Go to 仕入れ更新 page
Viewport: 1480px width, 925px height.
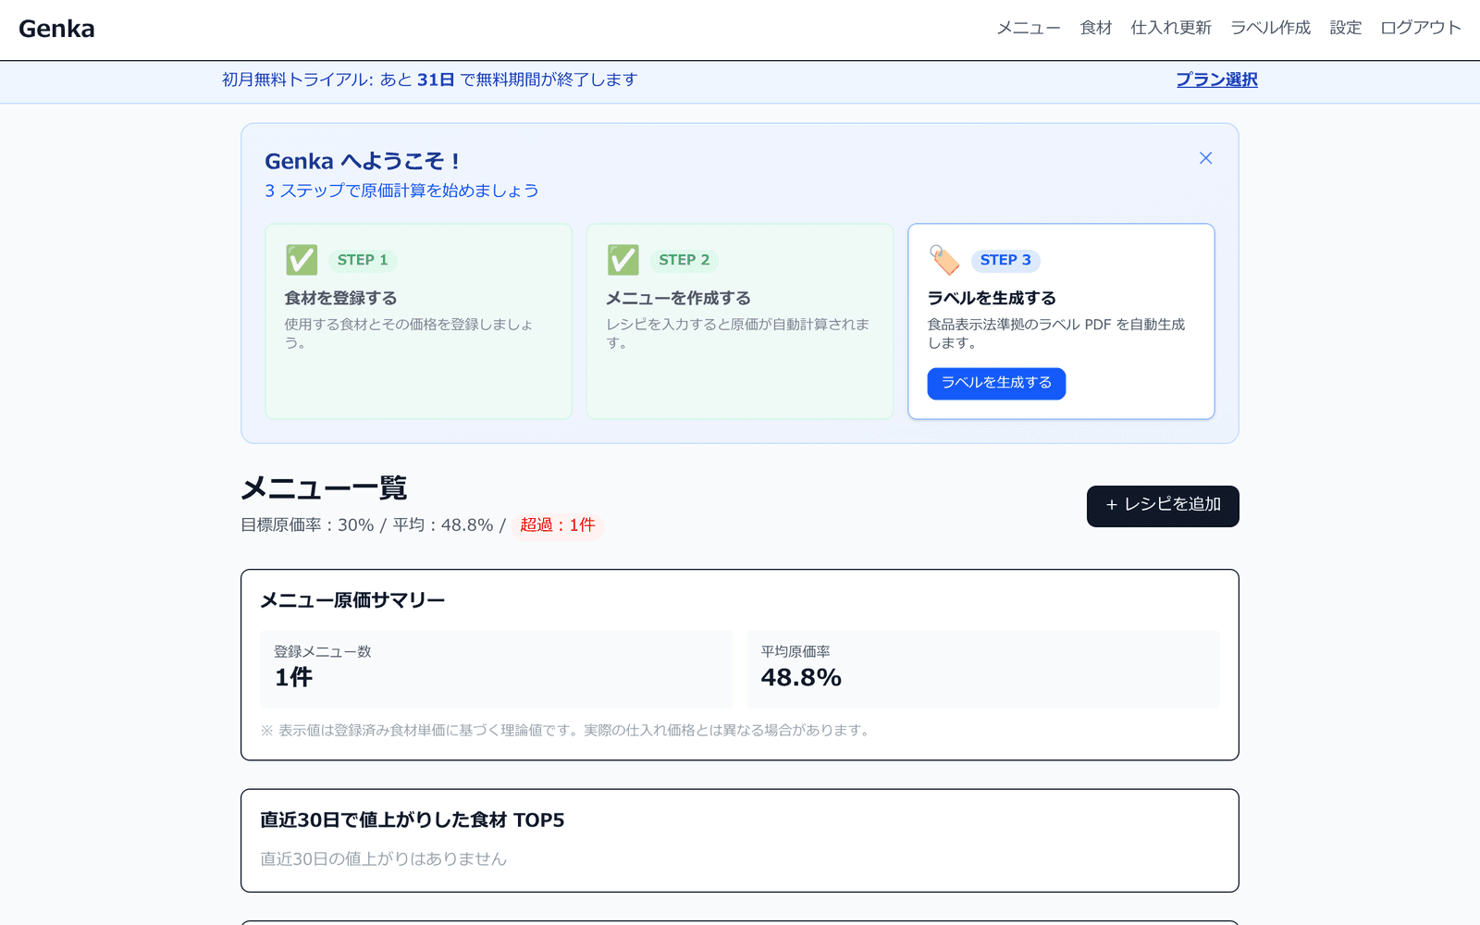(1171, 28)
